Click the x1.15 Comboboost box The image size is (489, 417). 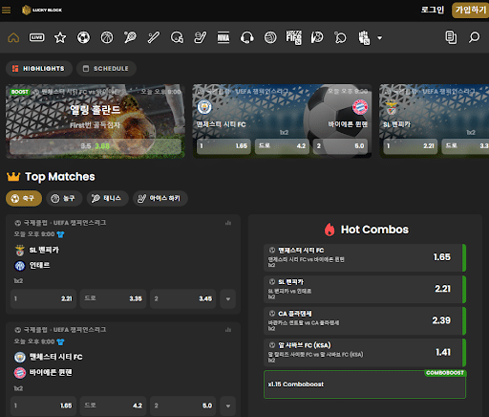365,384
